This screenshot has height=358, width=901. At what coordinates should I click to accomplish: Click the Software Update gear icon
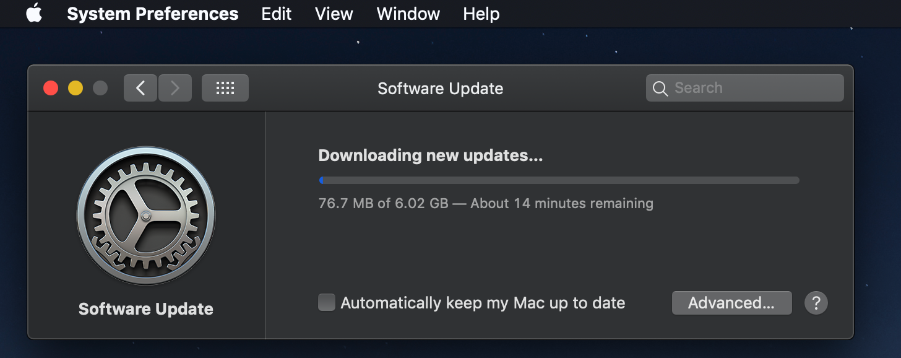146,216
